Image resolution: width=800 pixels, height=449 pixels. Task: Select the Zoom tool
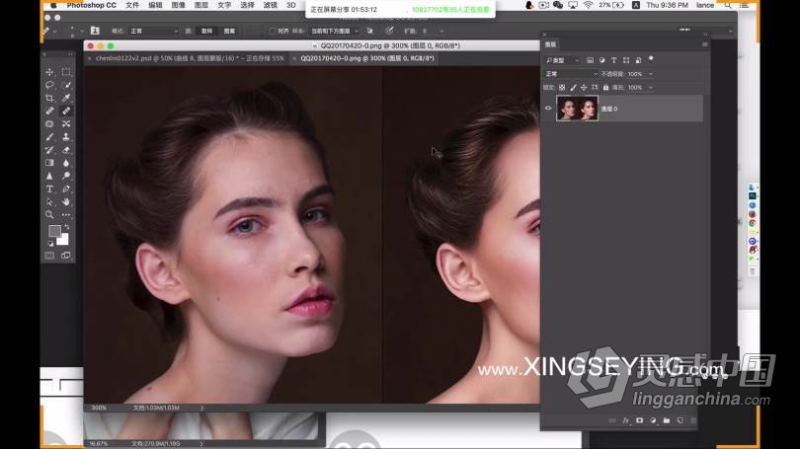point(49,214)
